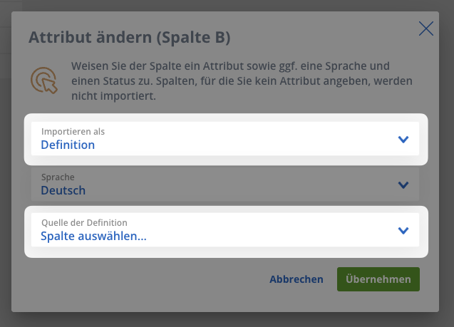Click the dimmed background outside the dialog

[x=226, y=320]
